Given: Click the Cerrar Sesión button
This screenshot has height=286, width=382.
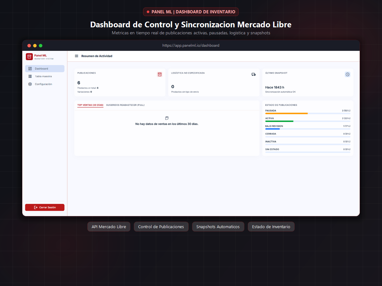Looking at the screenshot, I should click(45, 208).
